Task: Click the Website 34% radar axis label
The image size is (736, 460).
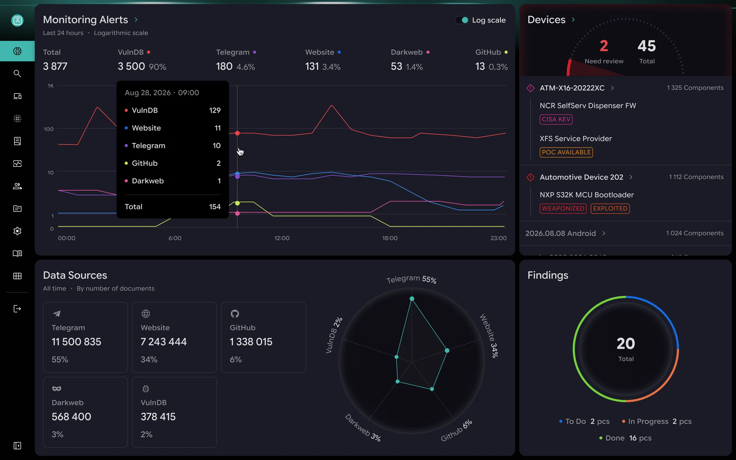Action: tap(489, 335)
